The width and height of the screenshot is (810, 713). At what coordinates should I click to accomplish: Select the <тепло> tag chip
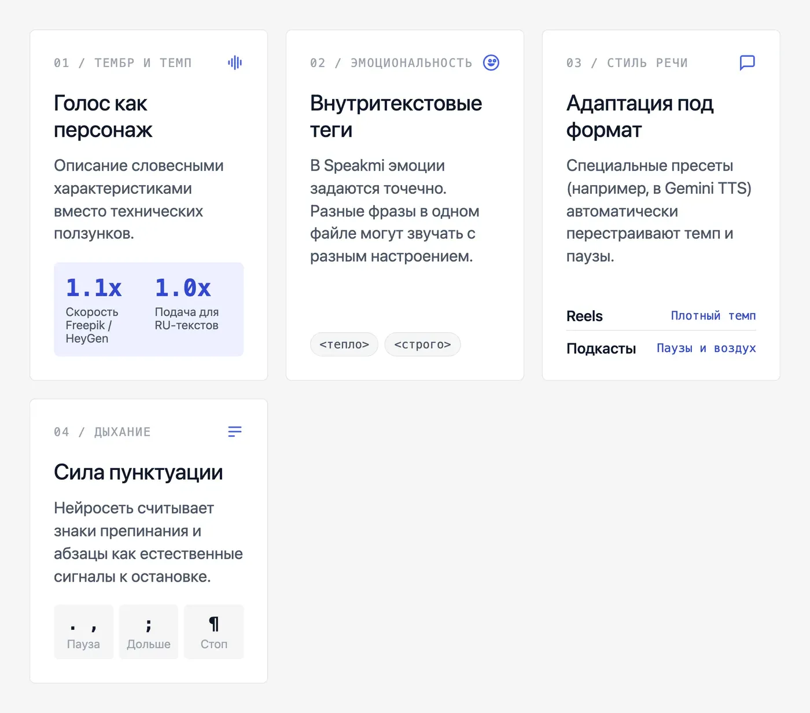tap(344, 344)
